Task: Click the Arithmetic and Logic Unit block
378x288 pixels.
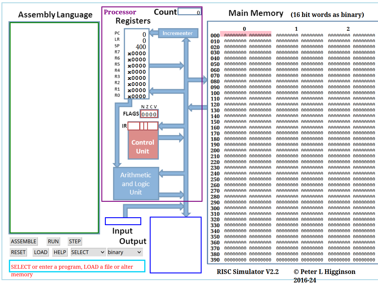Action: coord(136,184)
